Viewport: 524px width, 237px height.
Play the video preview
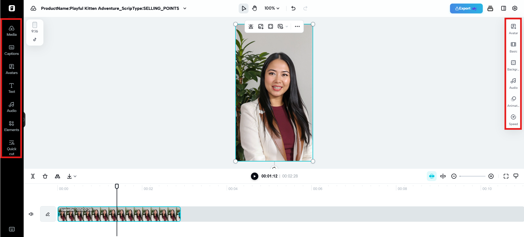point(254,176)
